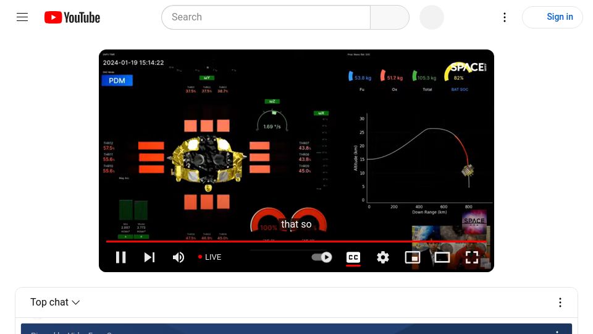Viewport: 593px width, 334px height.
Task: Open the settings three-dot menu in header
Action: click(505, 17)
